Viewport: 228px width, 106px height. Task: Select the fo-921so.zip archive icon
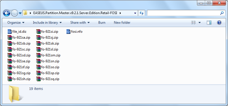pyautogui.click(x=38, y=67)
